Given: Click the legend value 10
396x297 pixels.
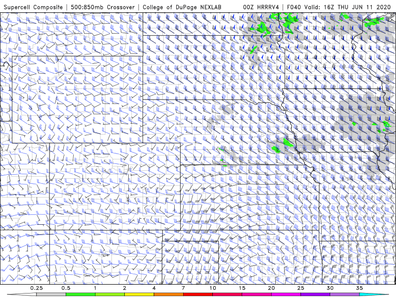Looking at the screenshot, I should [213, 288].
